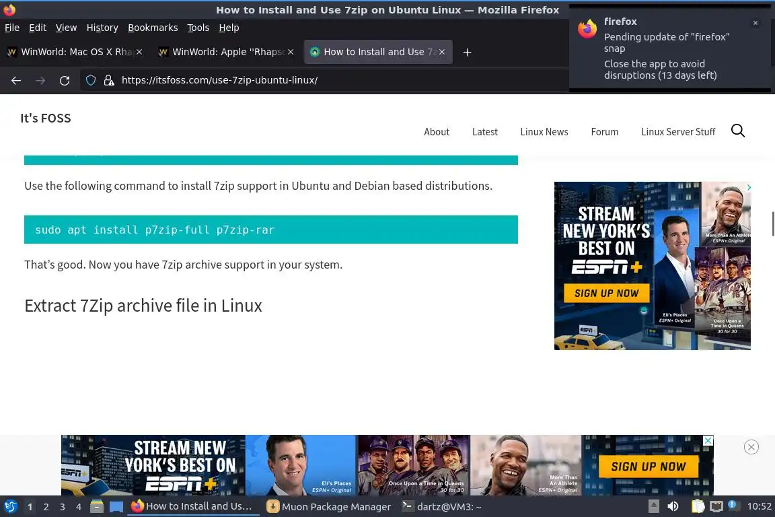The image size is (775, 517).
Task: Open the About page link
Action: (437, 132)
